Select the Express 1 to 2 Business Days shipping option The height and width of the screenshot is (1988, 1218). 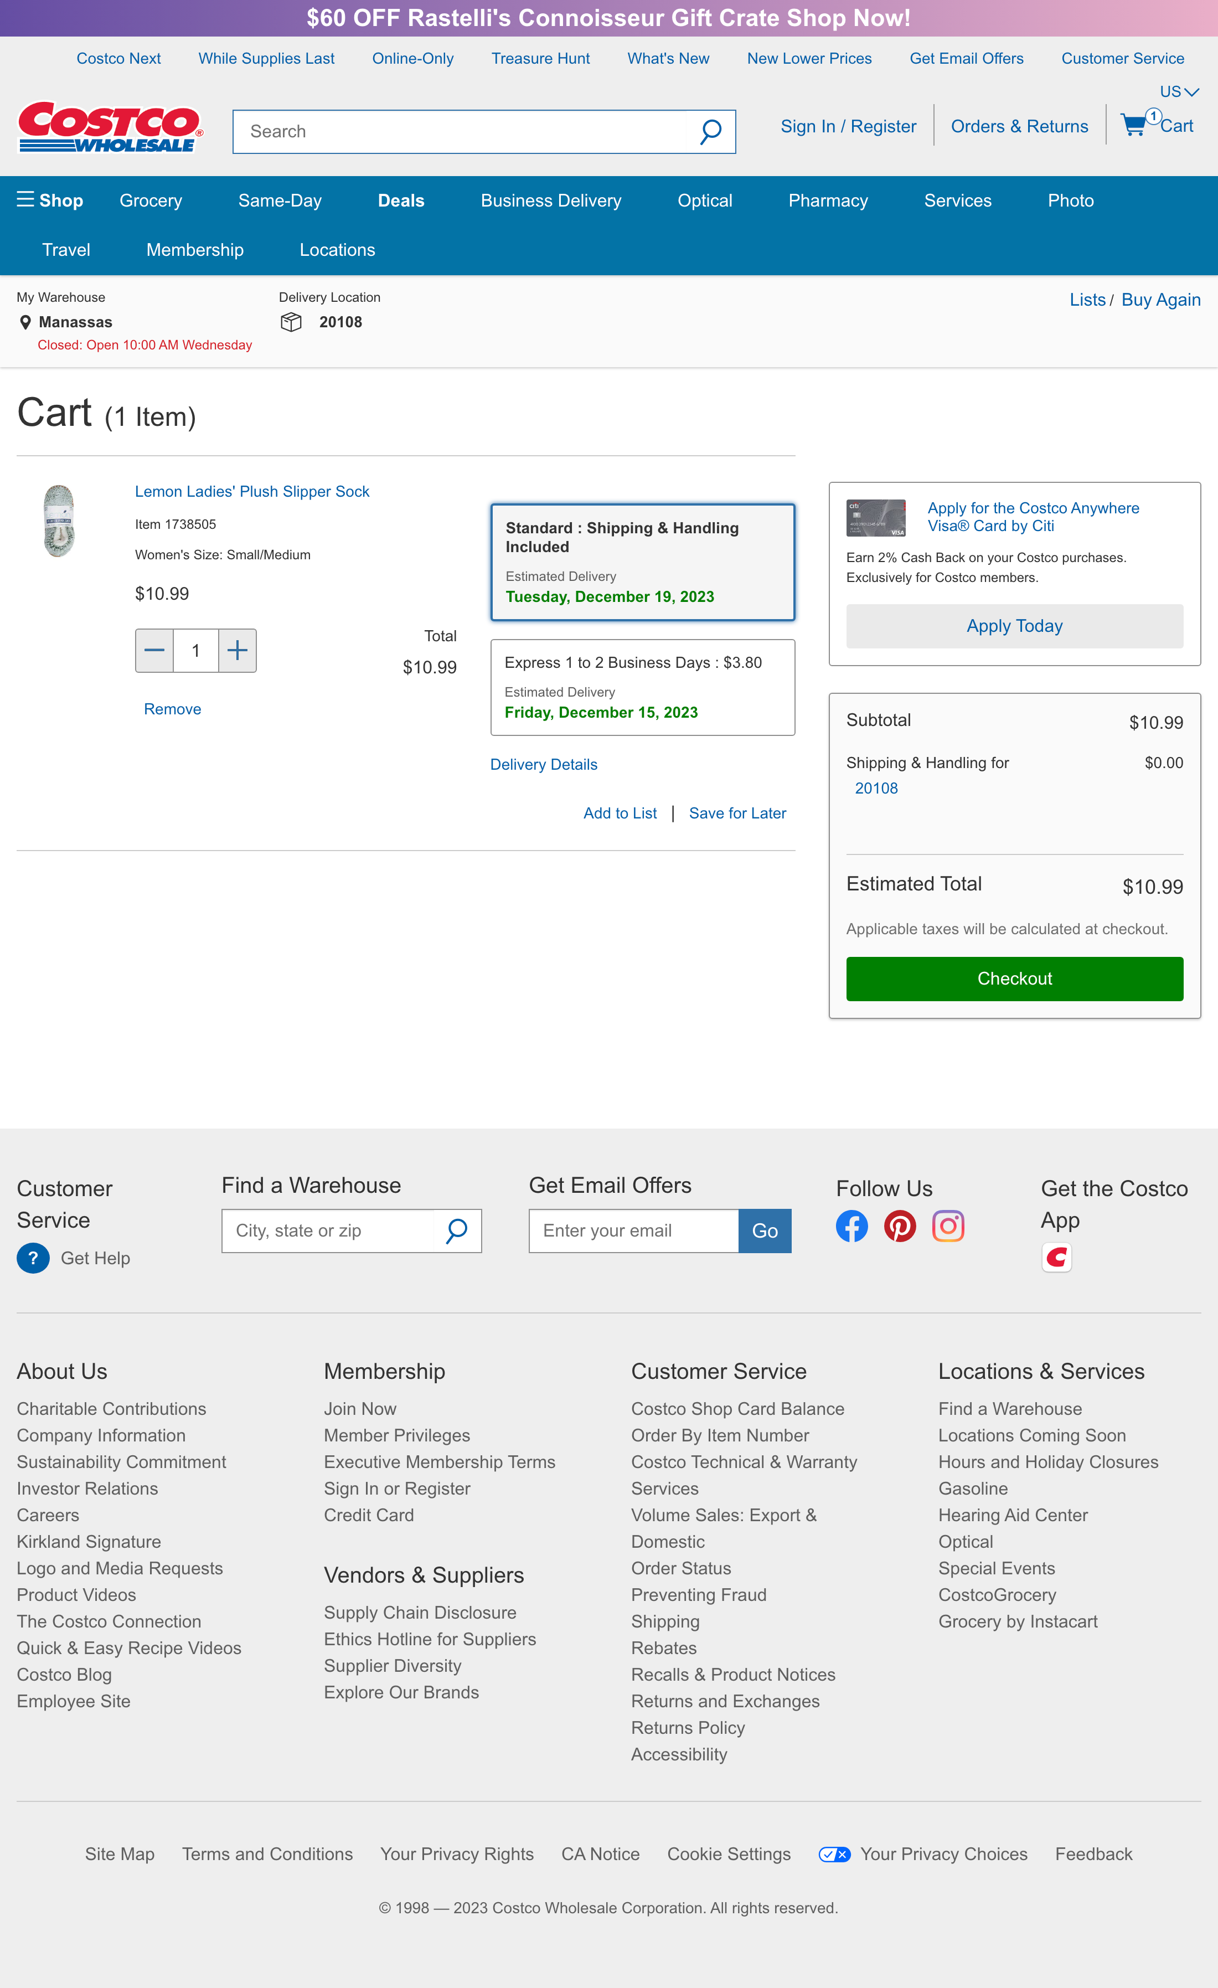pos(642,687)
